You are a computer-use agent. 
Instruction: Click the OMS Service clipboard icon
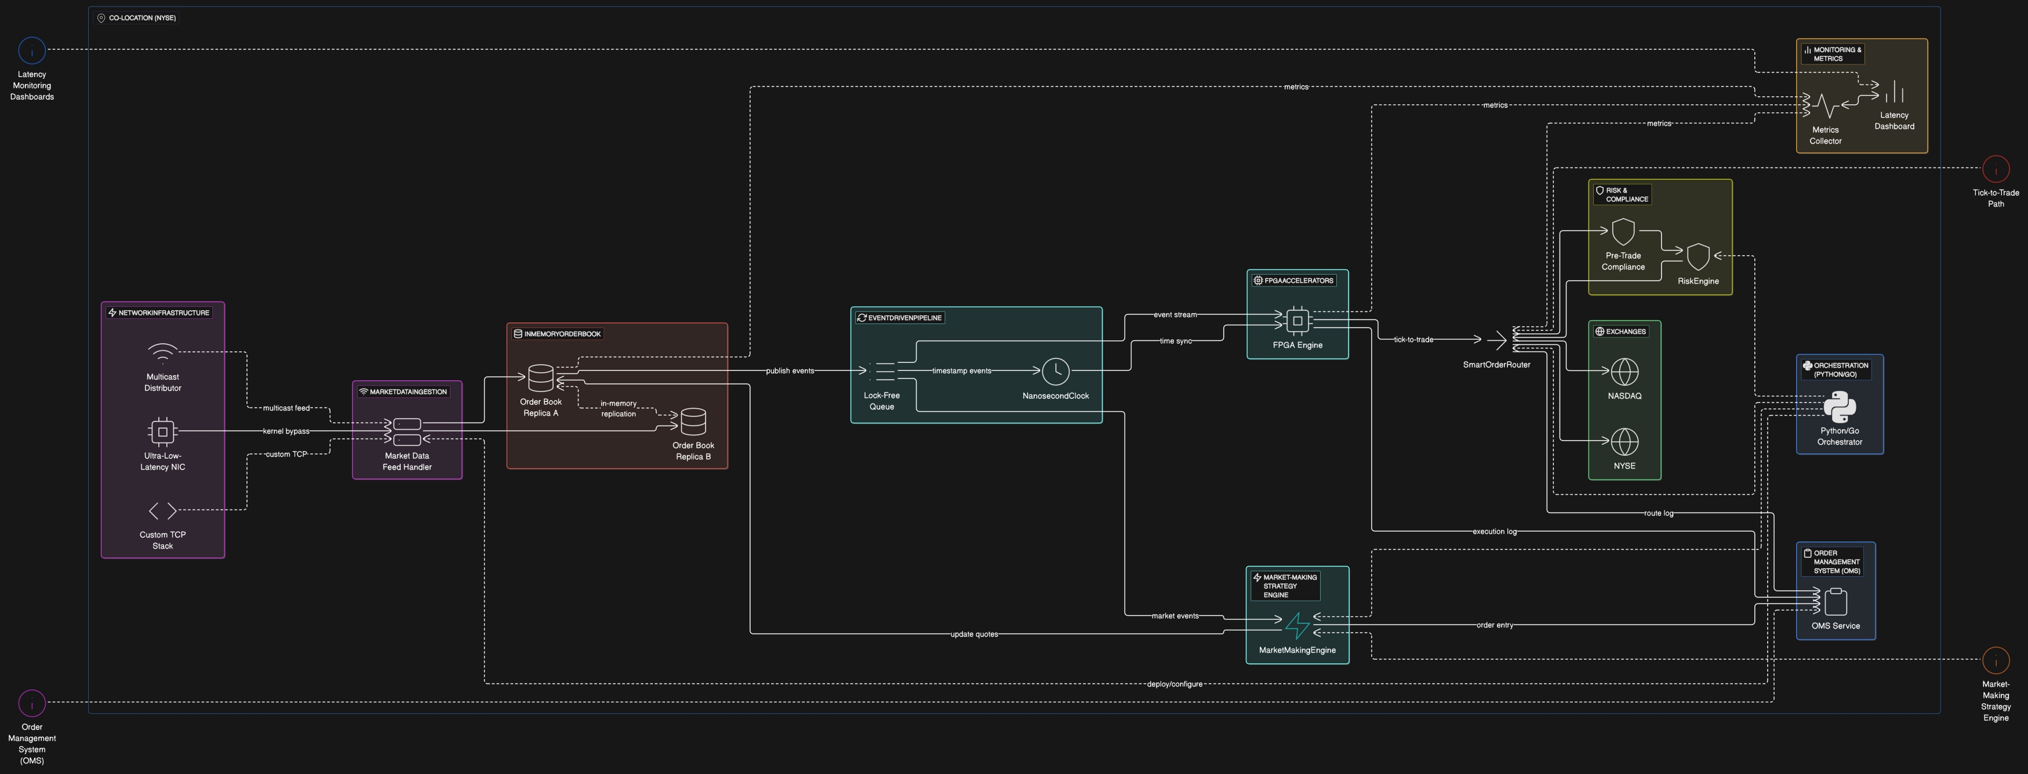pos(1835,602)
